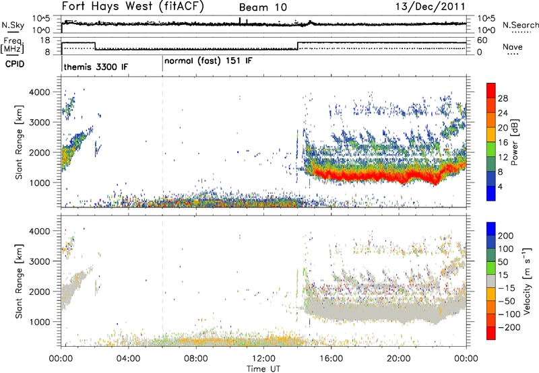This screenshot has height=373, width=539.
Task: Click the '12:00' time tick label
Action: click(x=263, y=359)
